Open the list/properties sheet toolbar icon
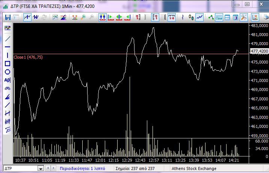This screenshot has height=173, width=269. tap(16, 17)
